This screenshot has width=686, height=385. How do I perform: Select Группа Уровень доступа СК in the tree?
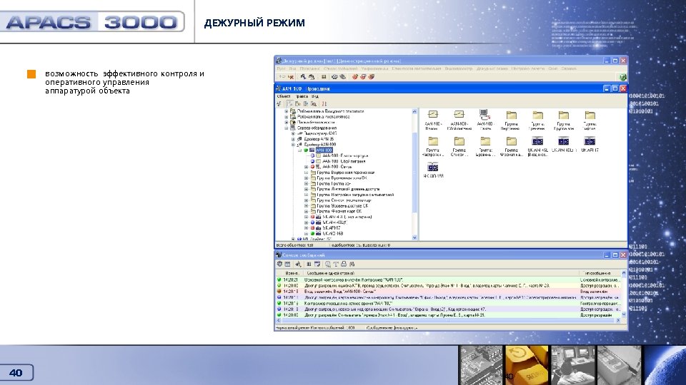pyautogui.click(x=342, y=205)
